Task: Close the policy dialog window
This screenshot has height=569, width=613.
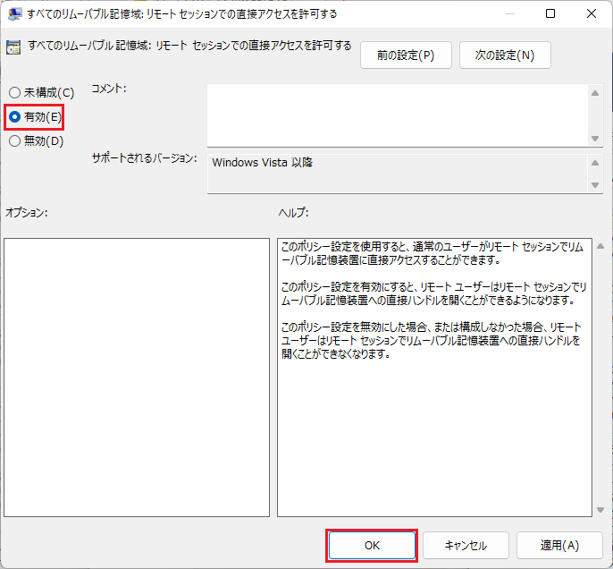Action: click(591, 14)
